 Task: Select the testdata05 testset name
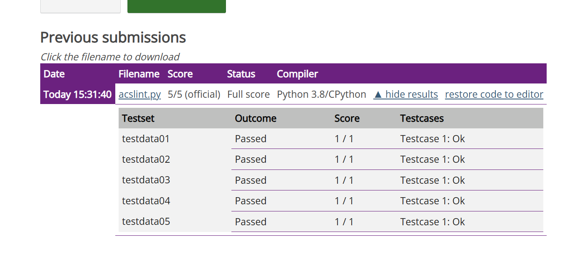point(146,222)
